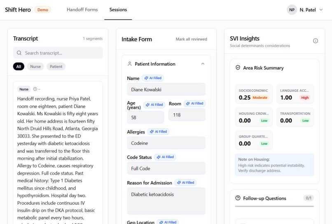Click the AI Filled badge next to Age
The height and width of the screenshot is (224, 332).
pyautogui.click(x=154, y=105)
